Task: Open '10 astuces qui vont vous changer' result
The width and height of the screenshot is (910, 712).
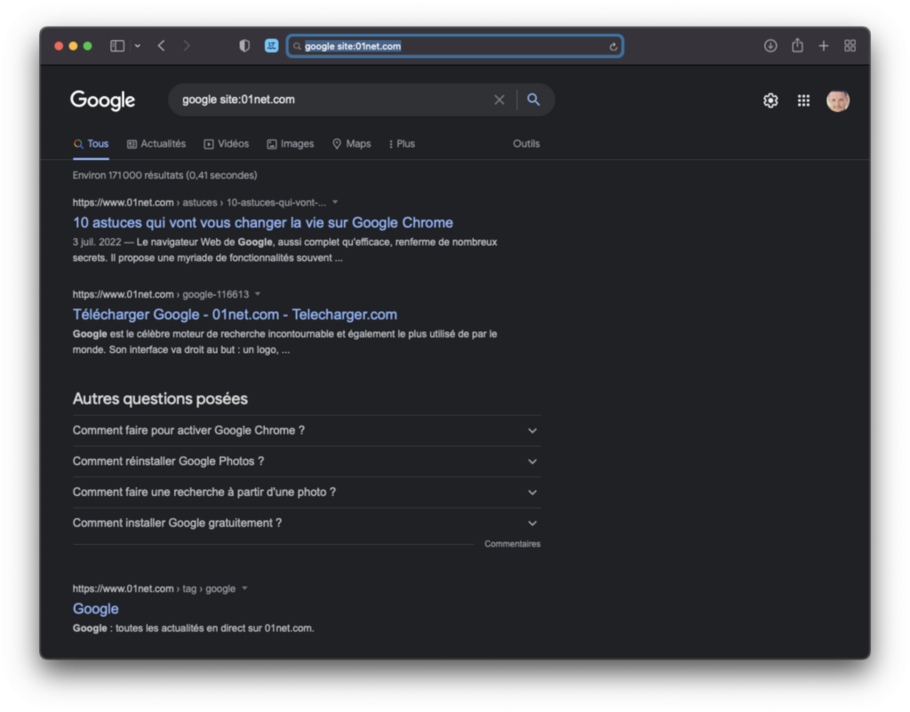Action: click(263, 223)
